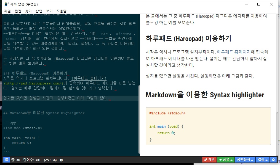Image resolution: width=280 pixels, height=165 pixels.
Task: Maximize the Haroopad window
Action: 258,4
